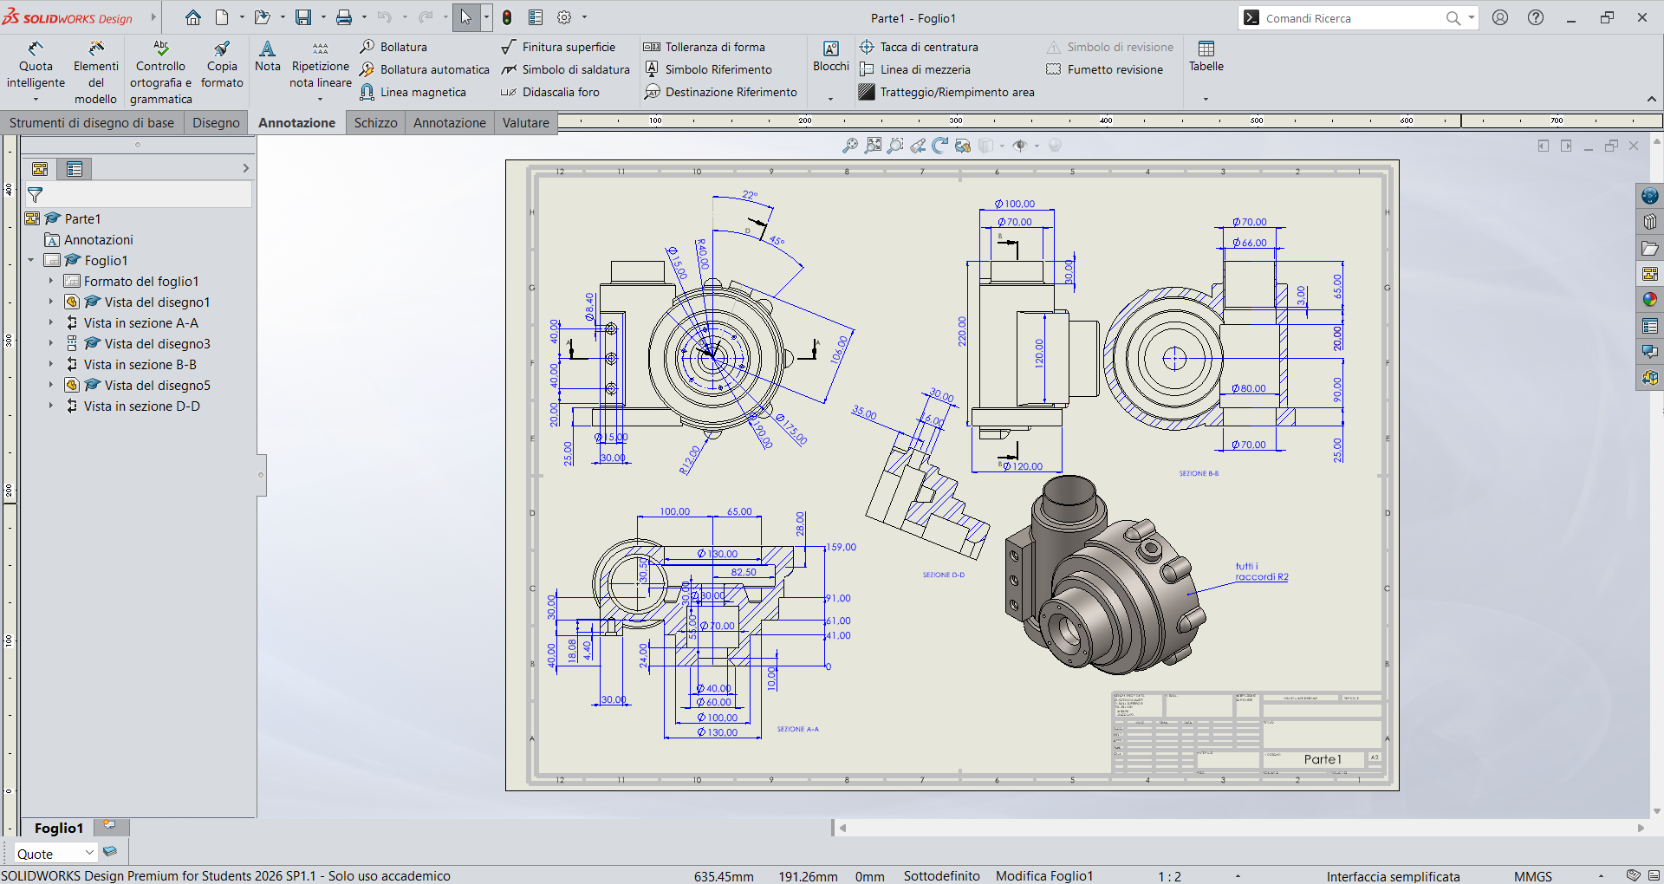1664x884 pixels.
Task: Choose Copia formato tool
Action: pos(222,65)
